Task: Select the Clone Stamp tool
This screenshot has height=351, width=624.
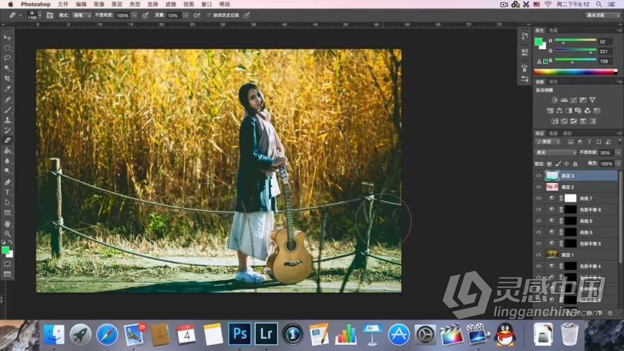Action: point(8,120)
